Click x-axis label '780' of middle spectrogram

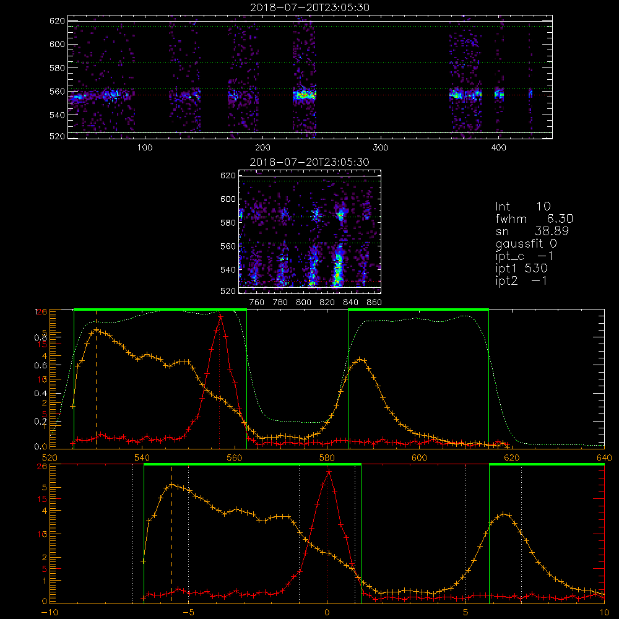pyautogui.click(x=280, y=303)
